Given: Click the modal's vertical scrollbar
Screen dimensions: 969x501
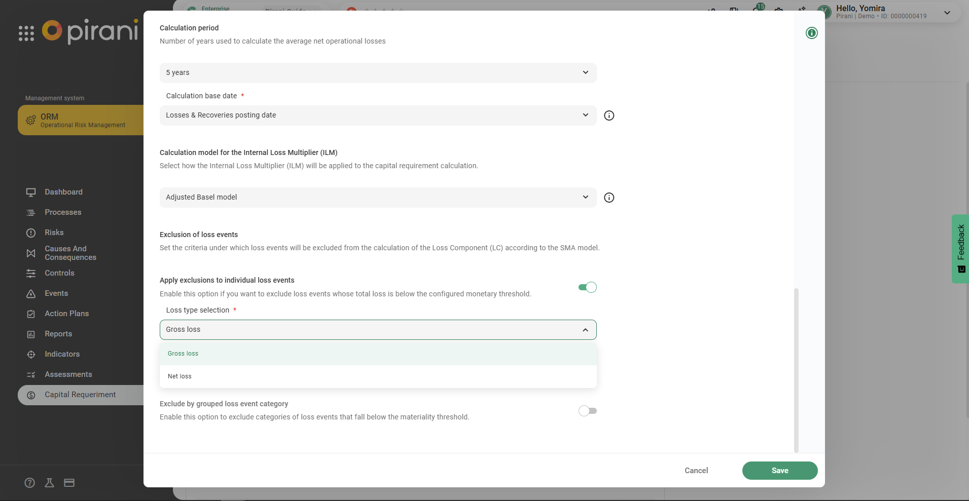Looking at the screenshot, I should (796, 370).
